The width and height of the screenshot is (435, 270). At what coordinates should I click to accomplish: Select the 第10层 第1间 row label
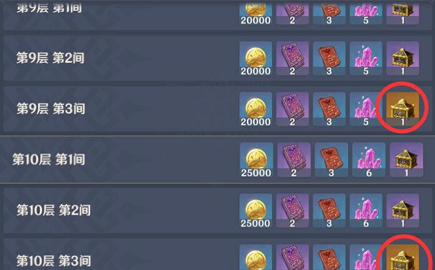(49, 159)
